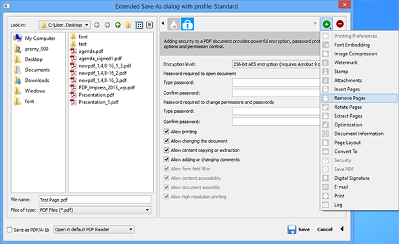Click open-document Confirm password field
Screen dimensions: 399x244
276,93
